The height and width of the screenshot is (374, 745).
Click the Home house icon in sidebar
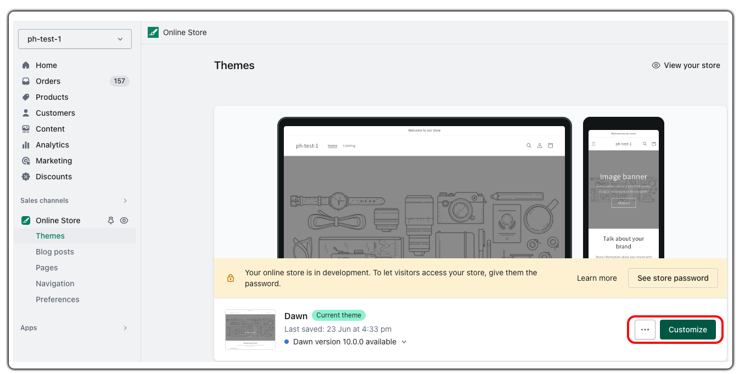[26, 65]
